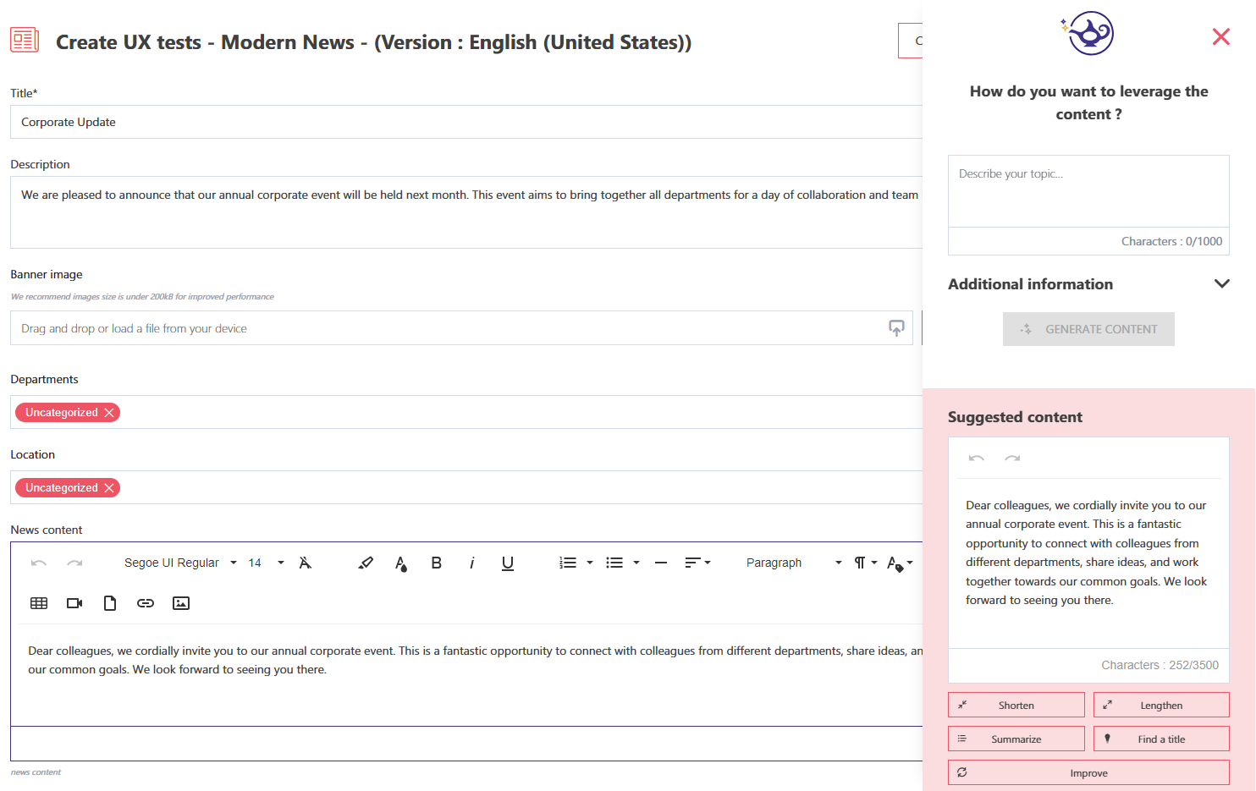Image resolution: width=1256 pixels, height=791 pixels.
Task: Insert an image into news content
Action: [181, 603]
